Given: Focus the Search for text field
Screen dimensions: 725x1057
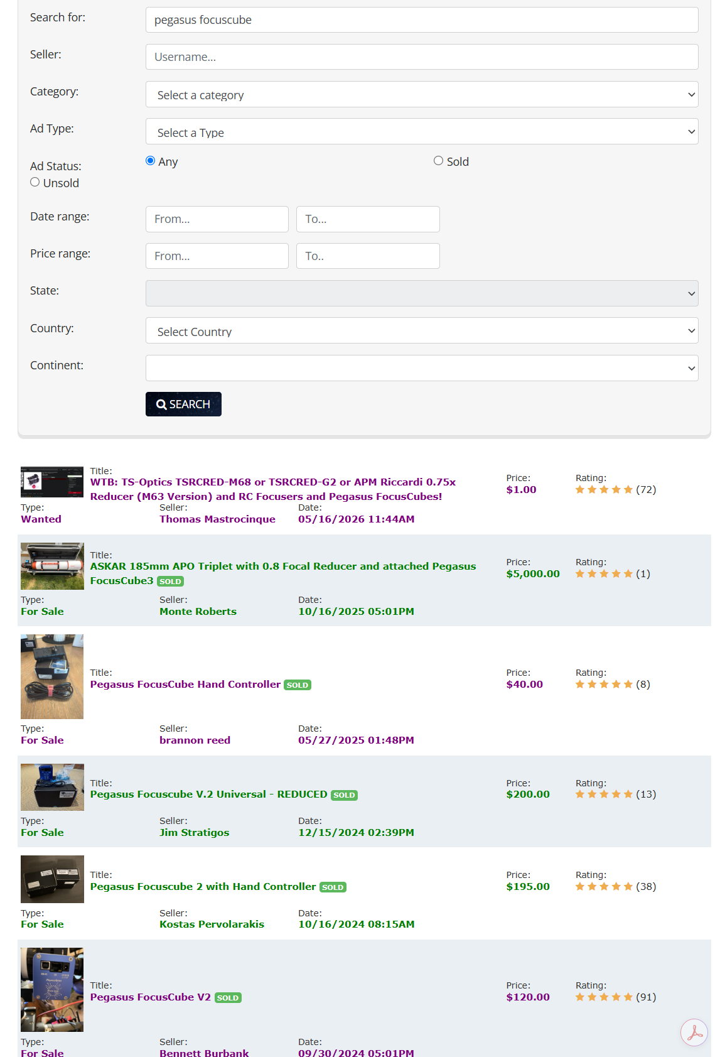Looking at the screenshot, I should tap(422, 19).
